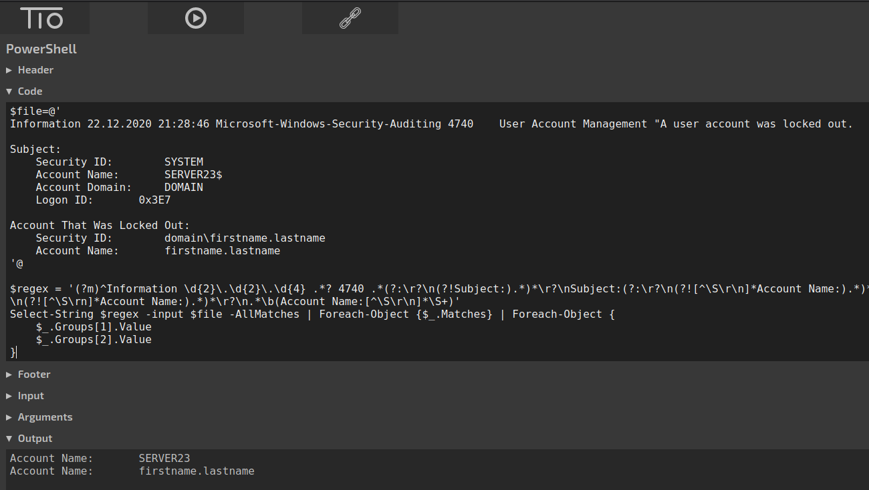Viewport: 869px width, 490px height.
Task: Run the code with the play button
Action: (x=195, y=18)
